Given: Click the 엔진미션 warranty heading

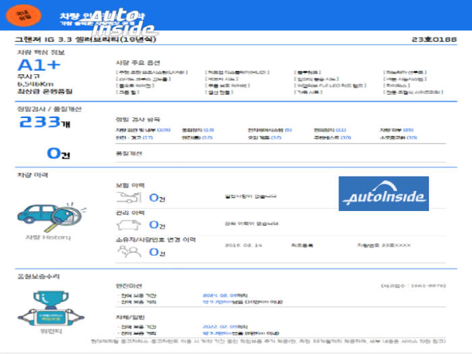Looking at the screenshot, I should [129, 286].
